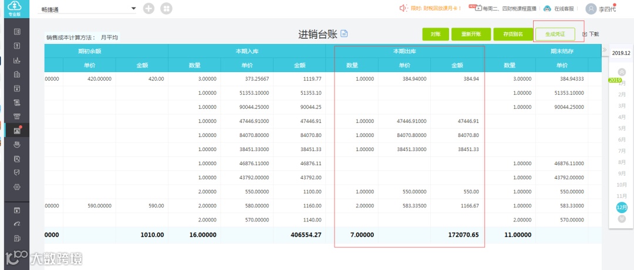The height and width of the screenshot is (270, 634).
Task: Click the total 406554.27 cell
Action: 299,234
